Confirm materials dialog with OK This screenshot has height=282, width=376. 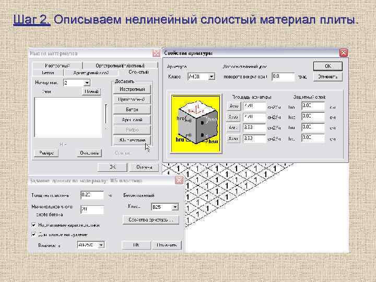click(112, 167)
